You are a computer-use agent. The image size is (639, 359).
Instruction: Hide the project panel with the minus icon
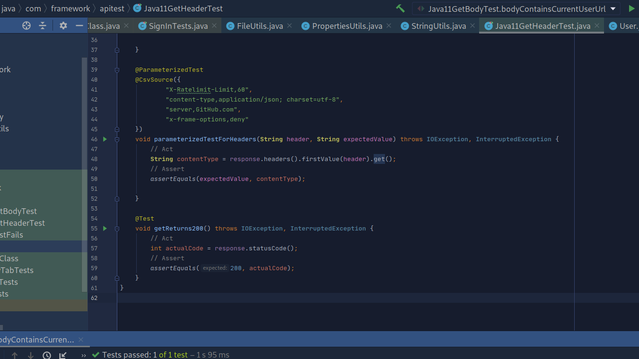79,26
